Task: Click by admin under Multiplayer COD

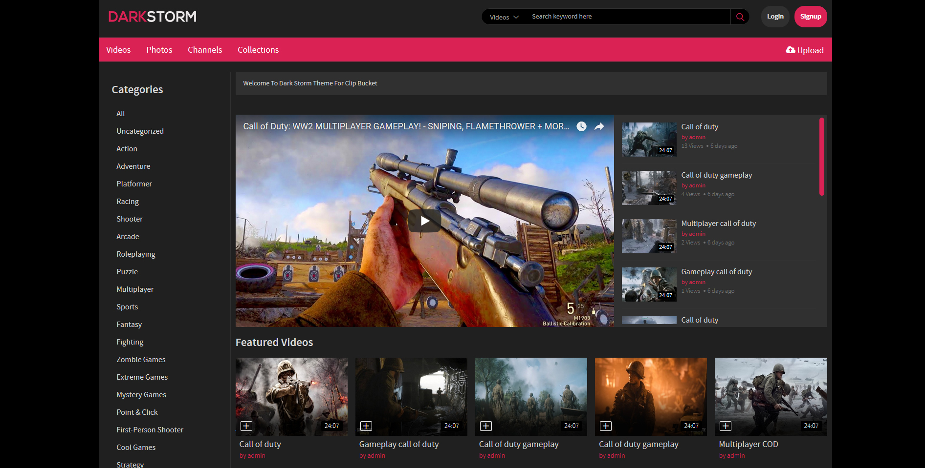Action: [732, 456]
